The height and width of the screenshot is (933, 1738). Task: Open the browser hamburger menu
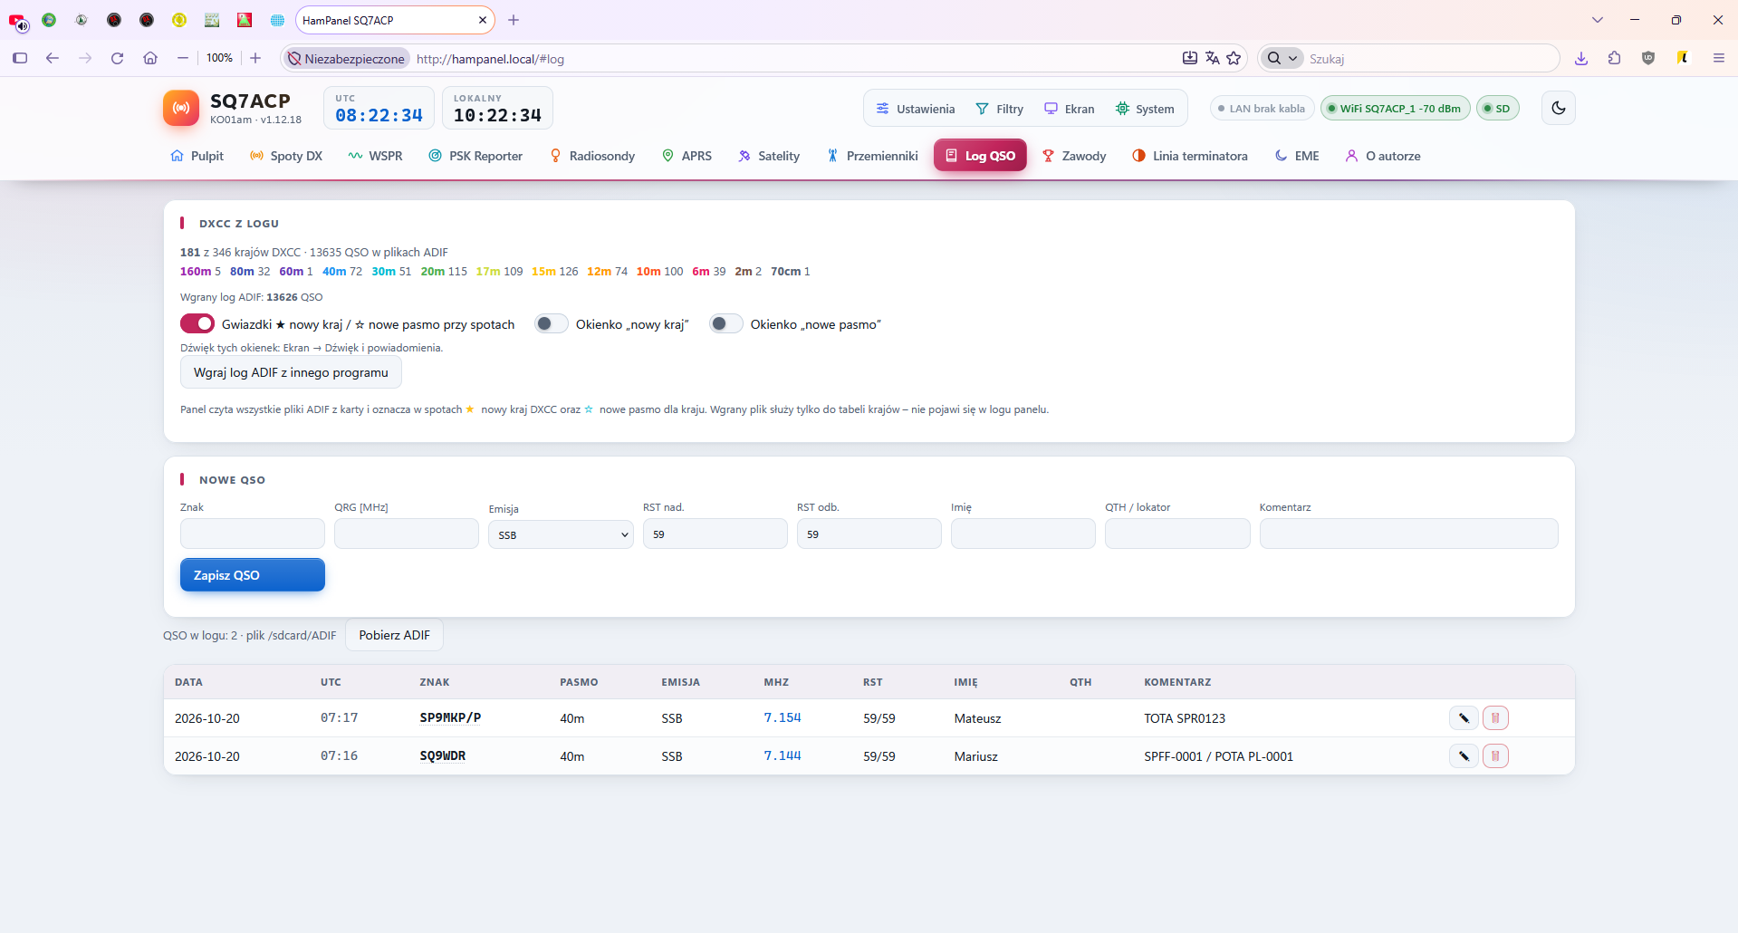click(1718, 58)
